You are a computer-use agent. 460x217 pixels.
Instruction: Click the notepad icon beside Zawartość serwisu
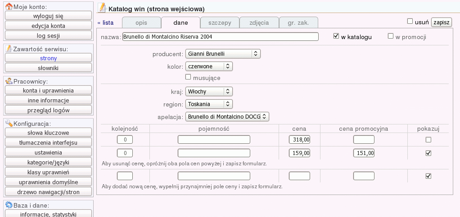tap(8, 49)
